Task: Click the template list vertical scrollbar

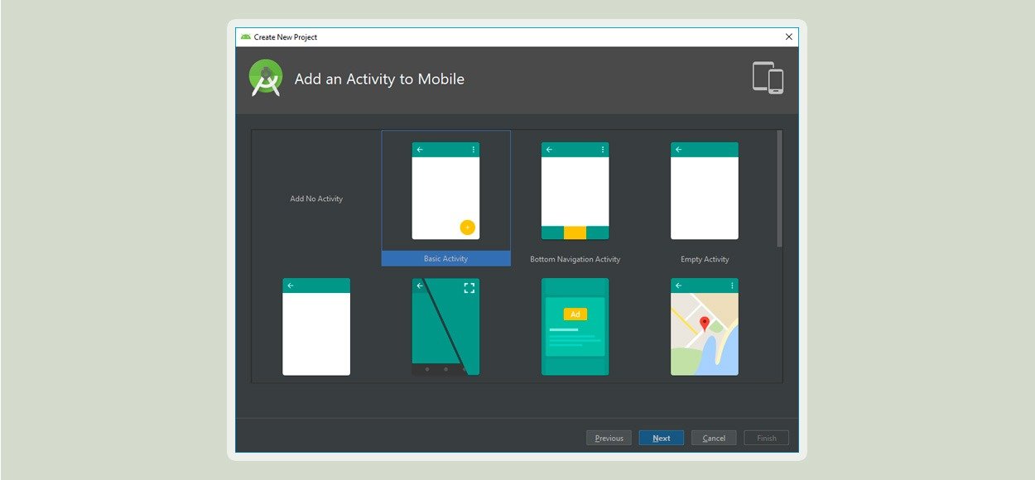Action: point(779,189)
